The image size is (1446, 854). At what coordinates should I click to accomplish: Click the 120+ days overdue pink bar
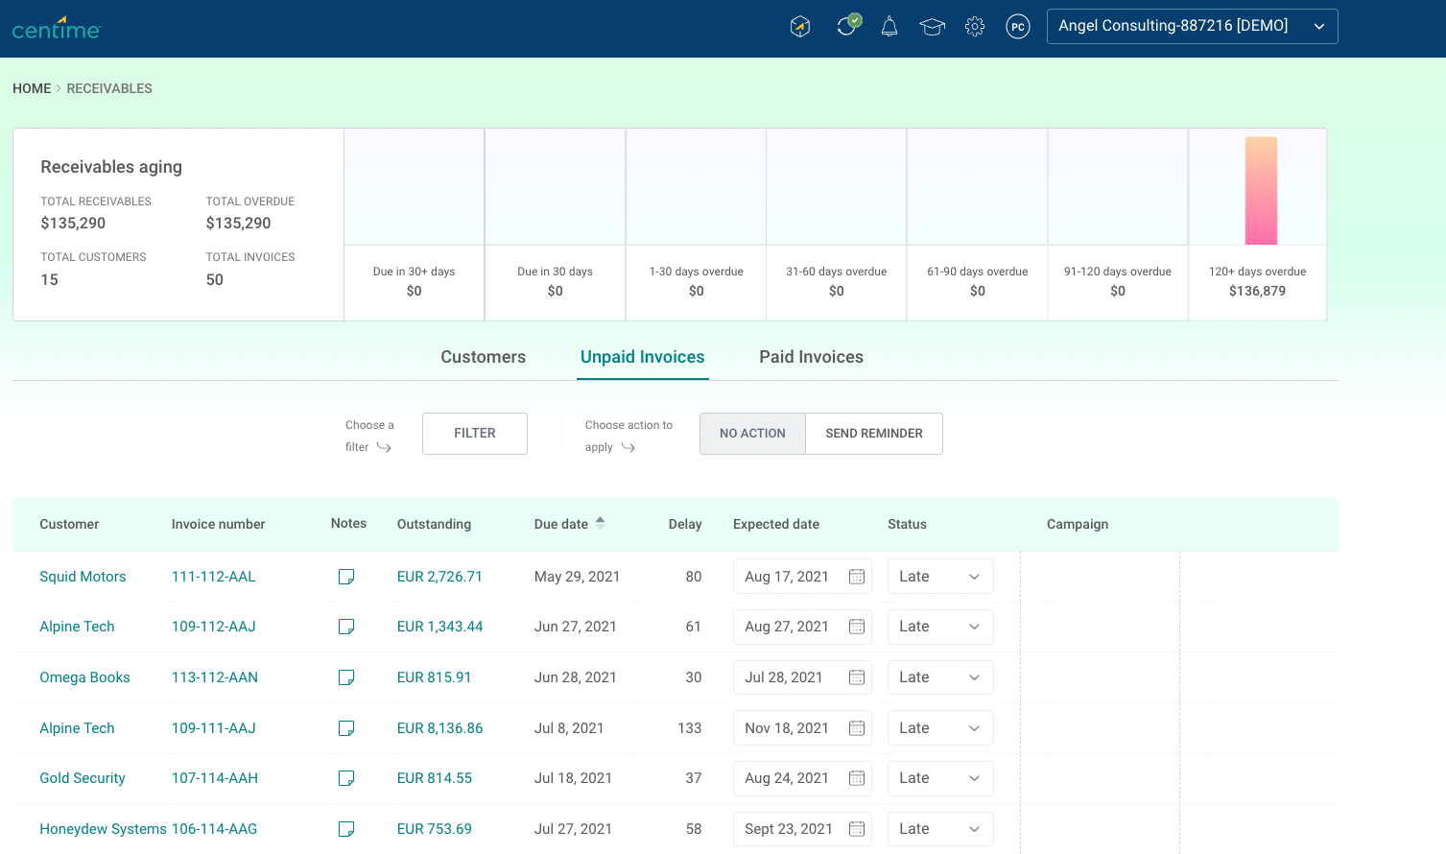1261,191
